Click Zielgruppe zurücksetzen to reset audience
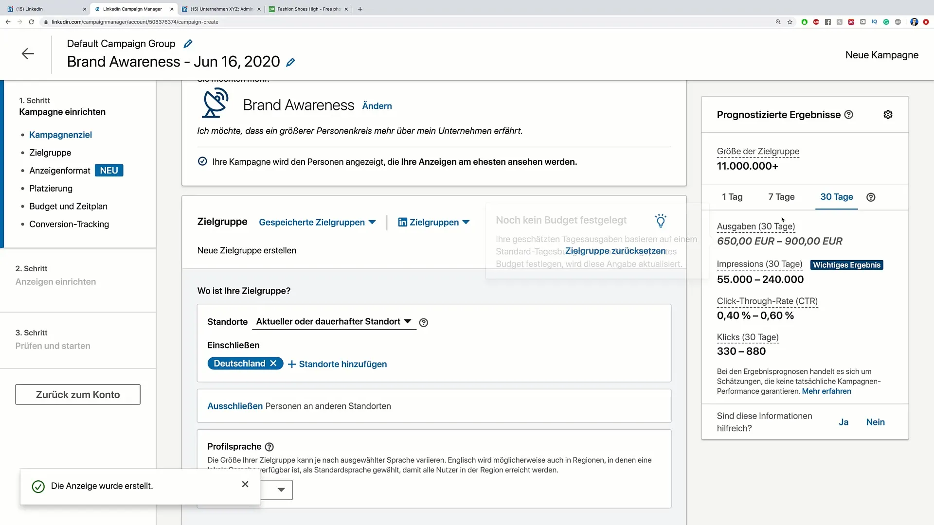The width and height of the screenshot is (934, 525). [616, 251]
